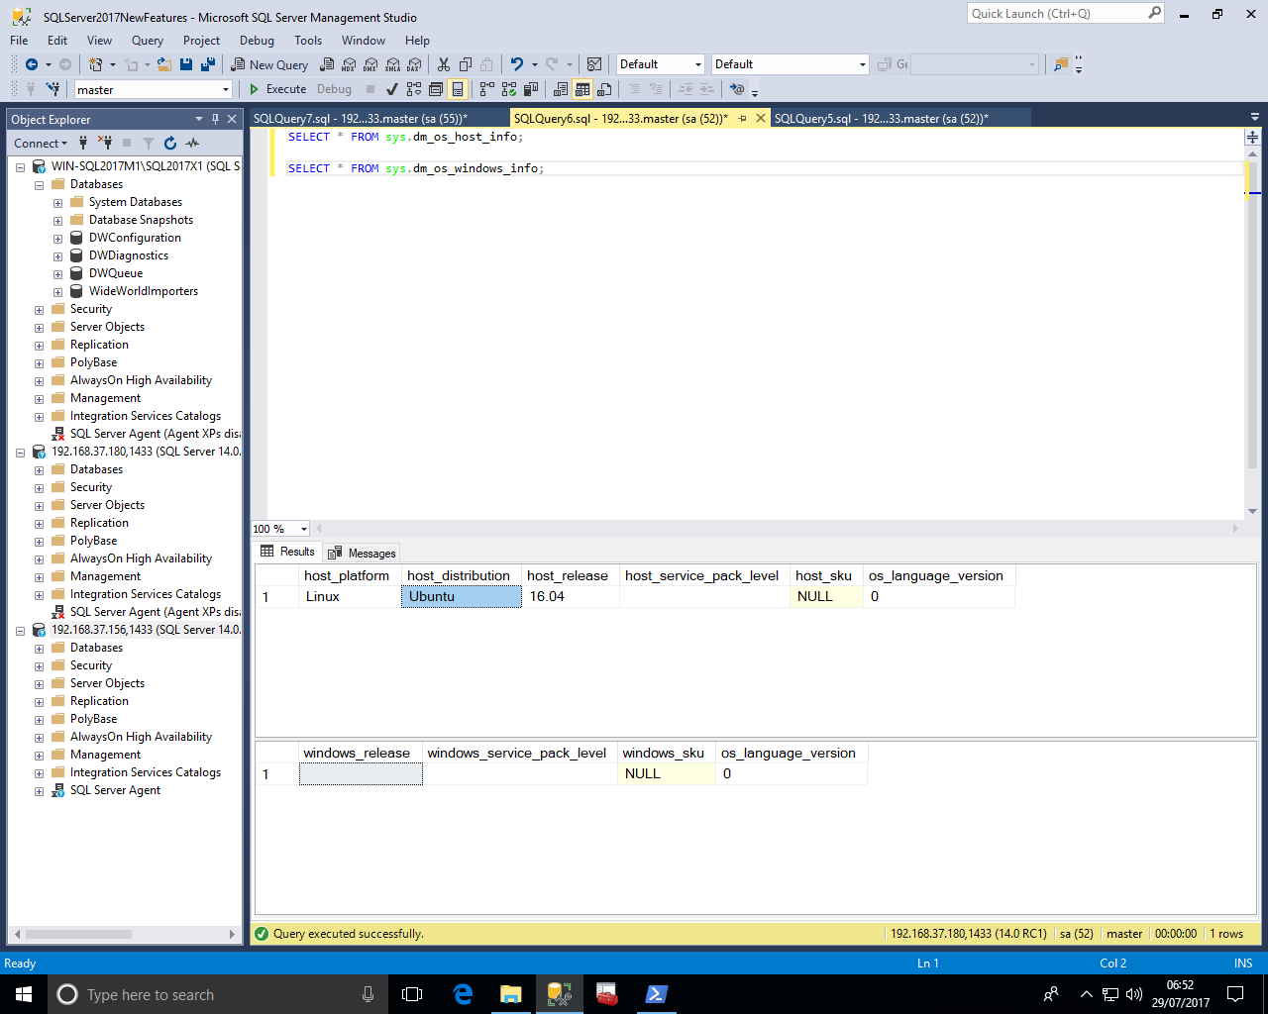The height and width of the screenshot is (1014, 1268).
Task: Click the Parse query checkmark icon
Action: (x=392, y=89)
